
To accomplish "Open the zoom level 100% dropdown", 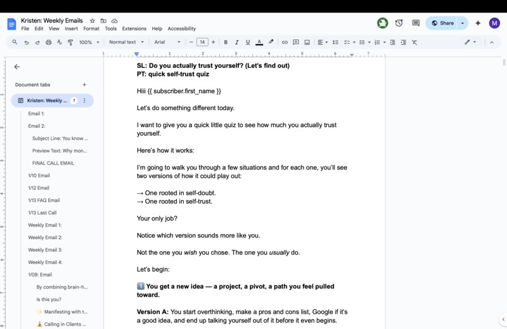I will [89, 42].
